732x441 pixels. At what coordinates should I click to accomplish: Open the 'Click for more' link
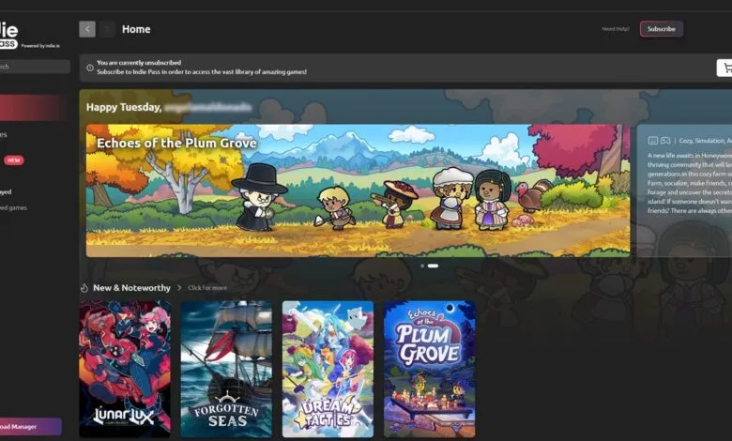tap(207, 288)
